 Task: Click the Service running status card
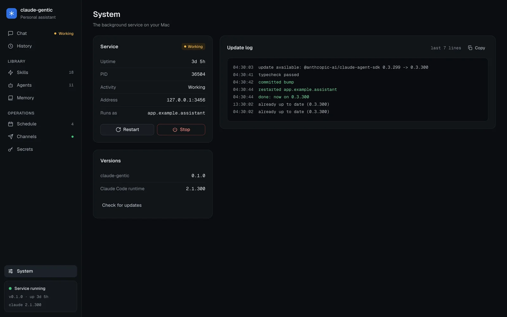pyautogui.click(x=41, y=296)
